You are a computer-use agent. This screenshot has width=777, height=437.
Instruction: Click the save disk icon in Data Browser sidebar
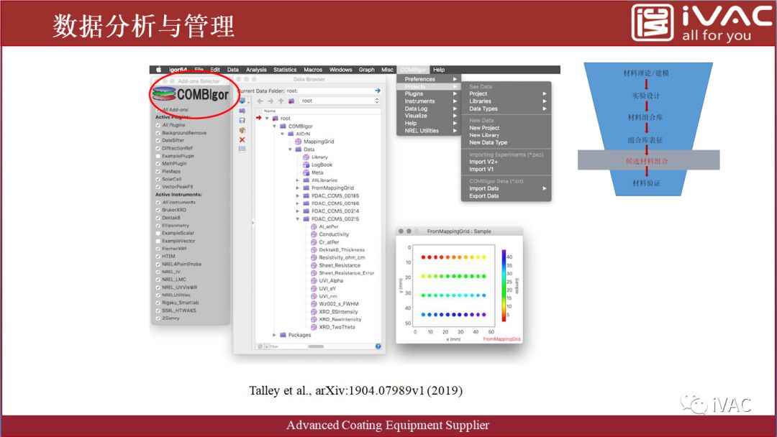coord(242,120)
